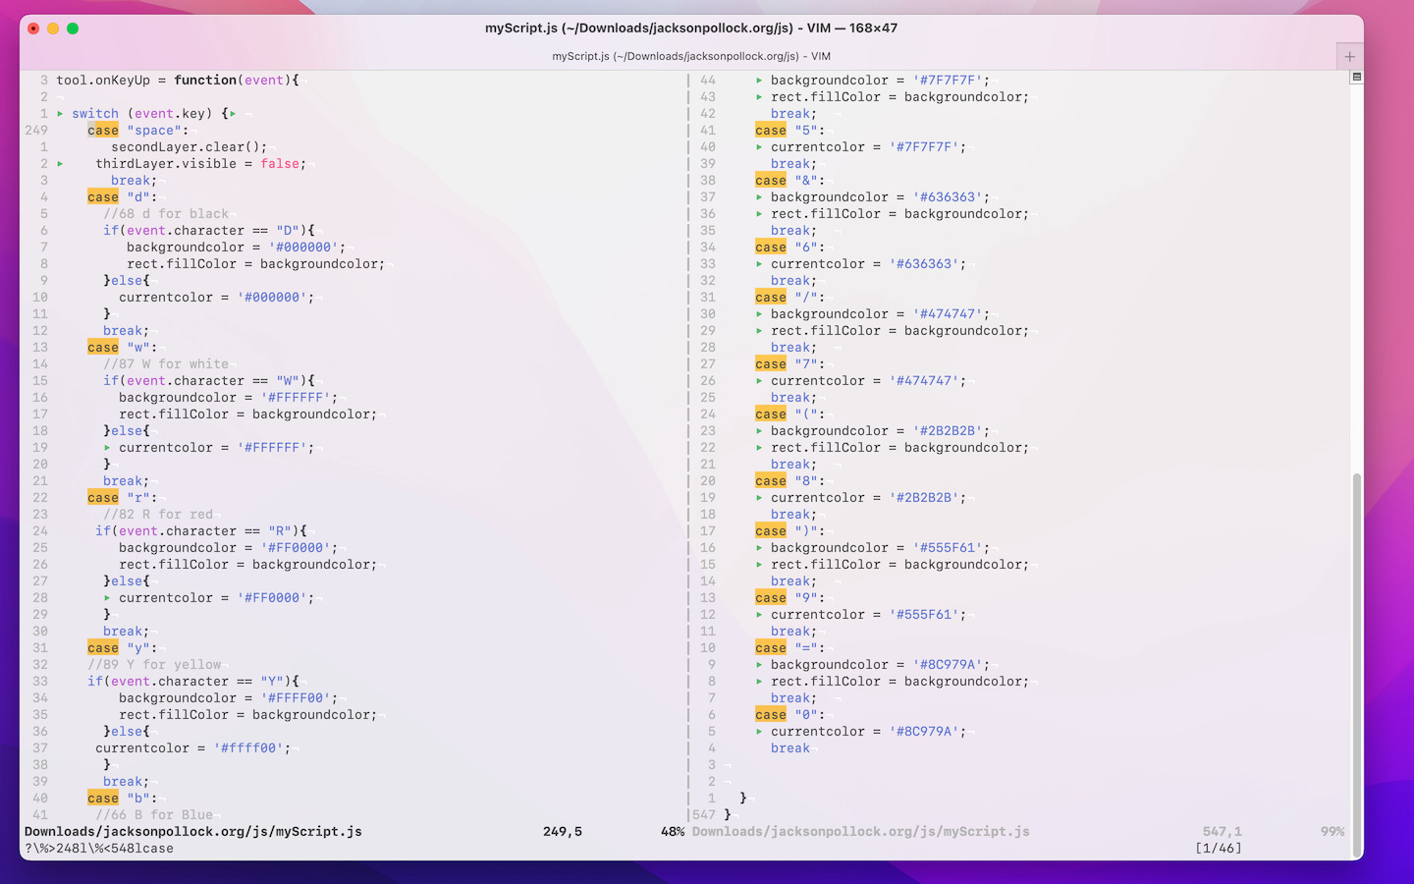Click "backgroundcolor = '#474747';" line

pyautogui.click(x=880, y=313)
